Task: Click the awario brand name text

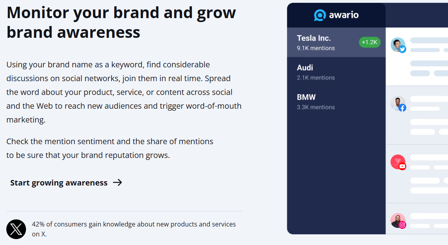Action: pyautogui.click(x=344, y=15)
